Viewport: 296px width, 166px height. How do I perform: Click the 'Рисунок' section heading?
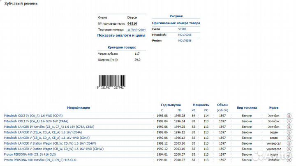176,16
